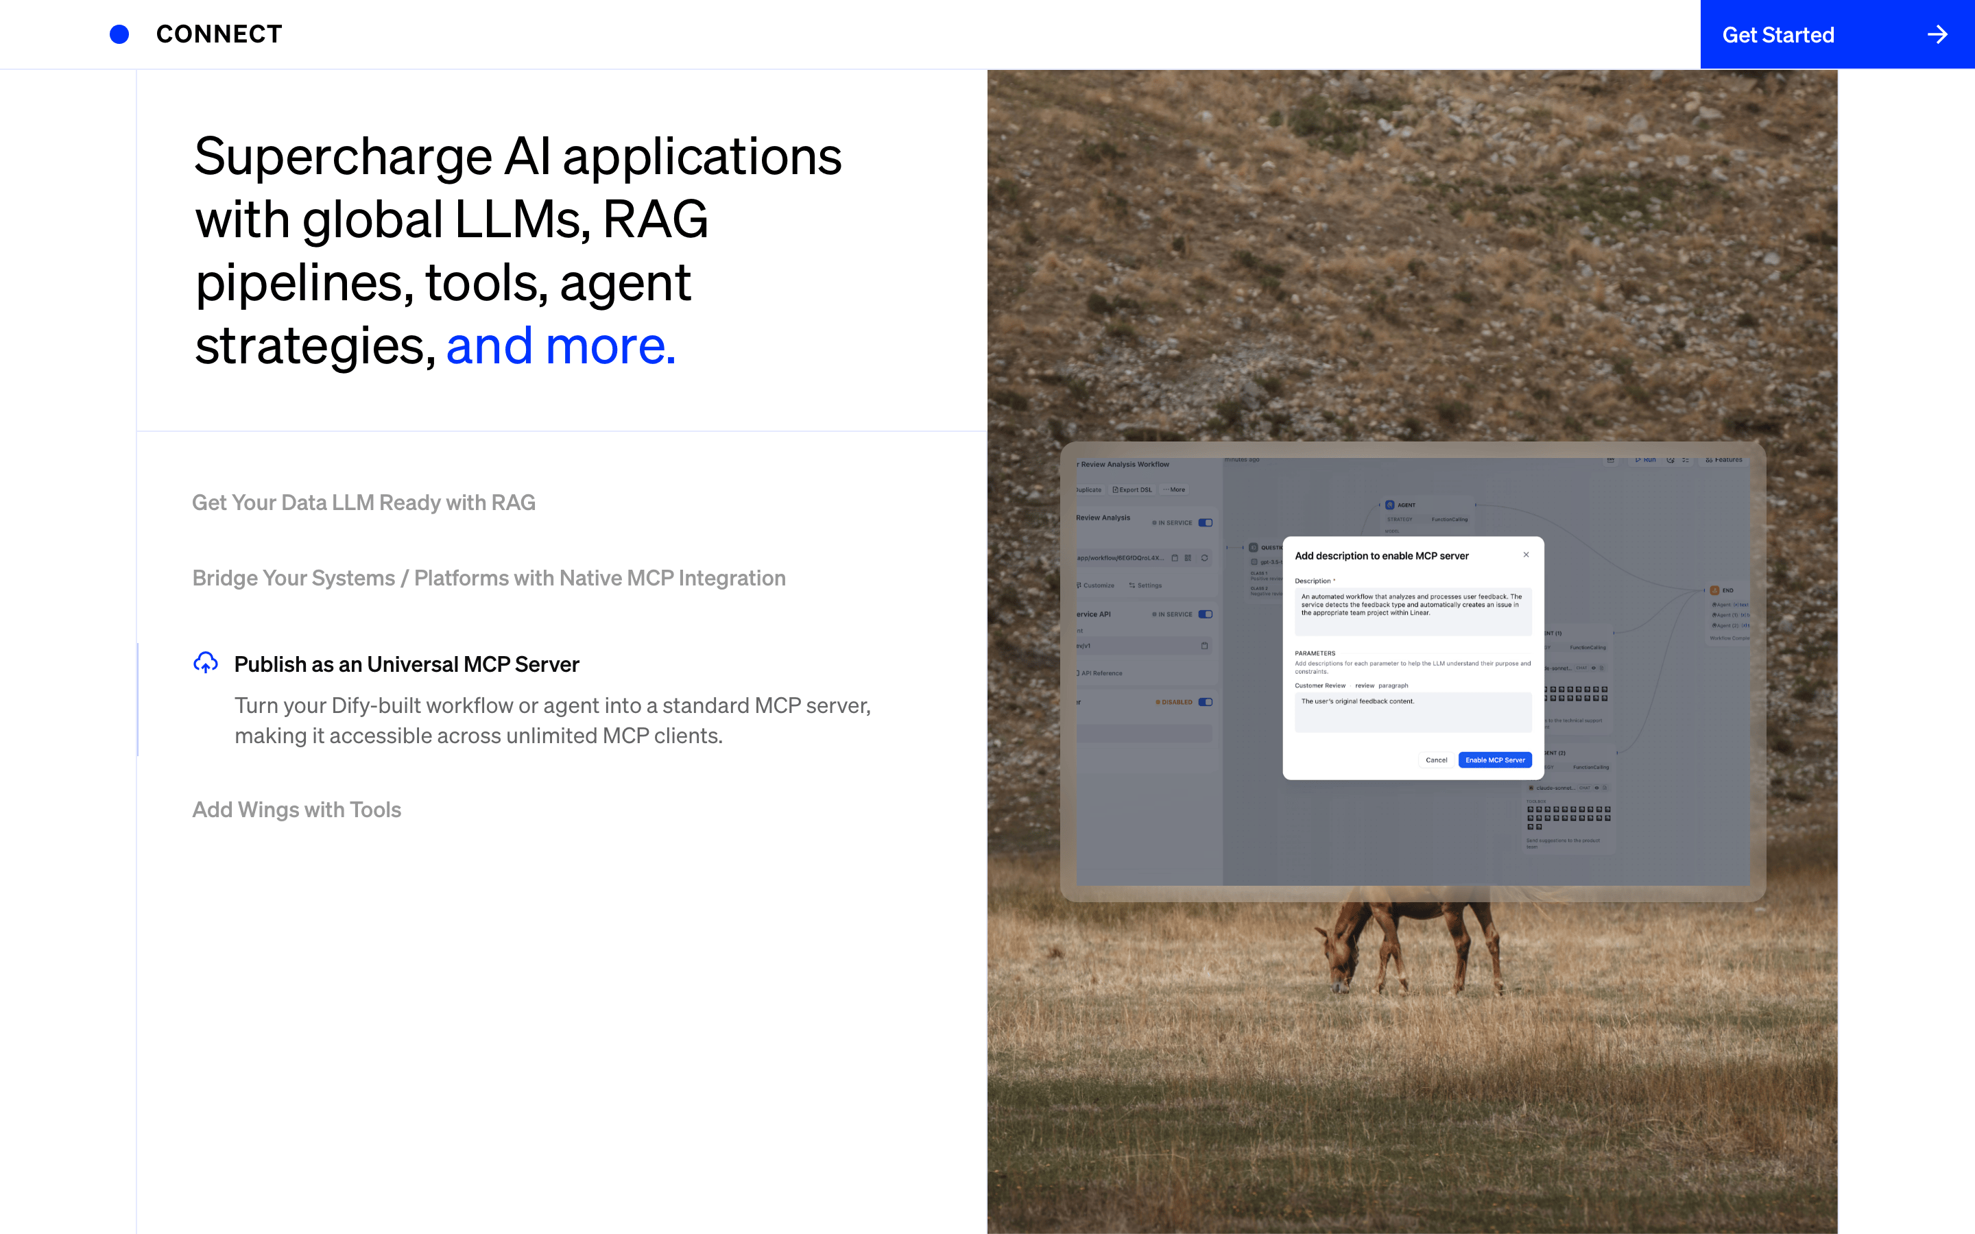The height and width of the screenshot is (1234, 1975).
Task: Open the More menu in workflow panel
Action: (1175, 489)
